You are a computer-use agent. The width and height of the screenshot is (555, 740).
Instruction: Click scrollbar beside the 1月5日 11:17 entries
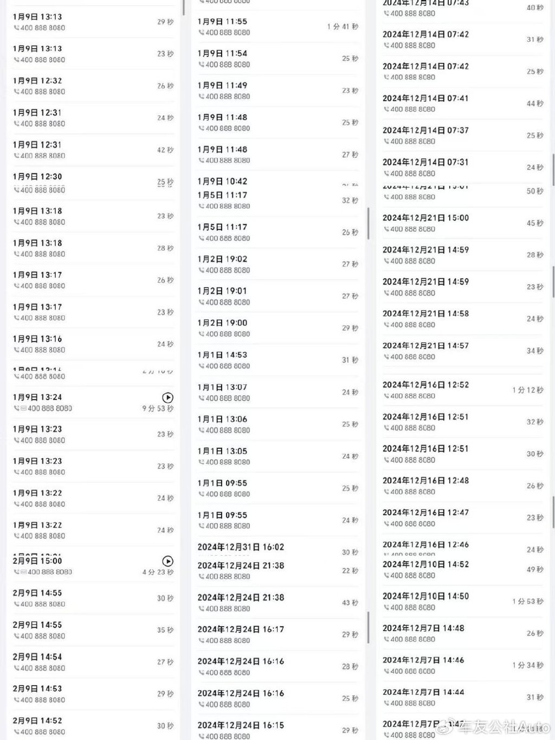368,223
